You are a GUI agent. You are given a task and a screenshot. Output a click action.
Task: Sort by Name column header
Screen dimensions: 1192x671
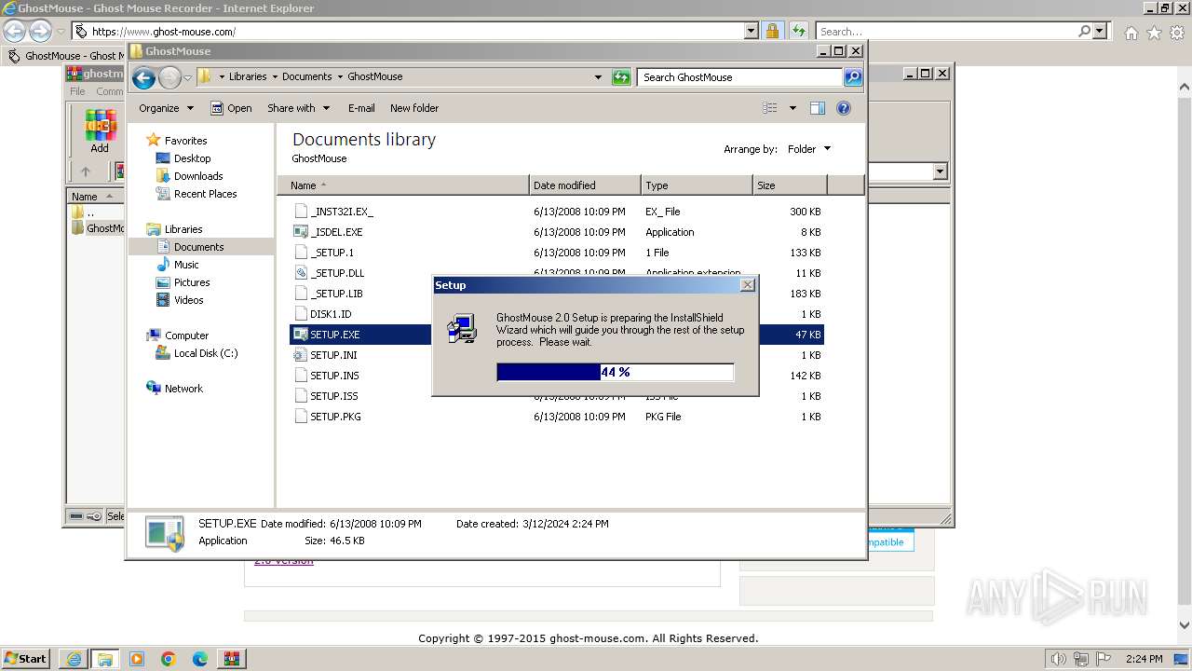point(403,185)
